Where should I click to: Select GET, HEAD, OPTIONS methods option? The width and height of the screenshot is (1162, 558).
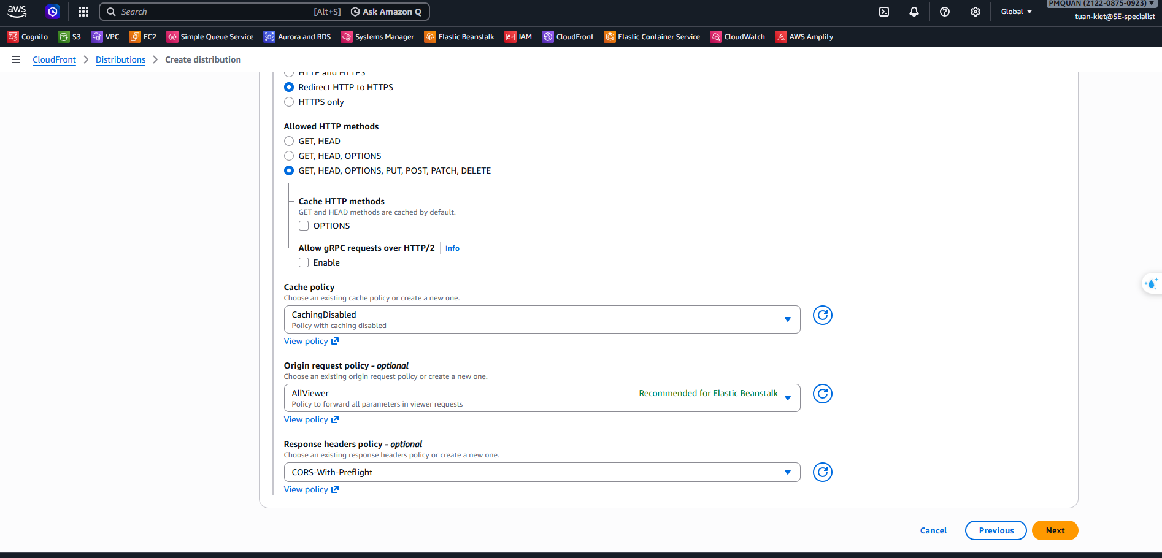click(x=289, y=156)
